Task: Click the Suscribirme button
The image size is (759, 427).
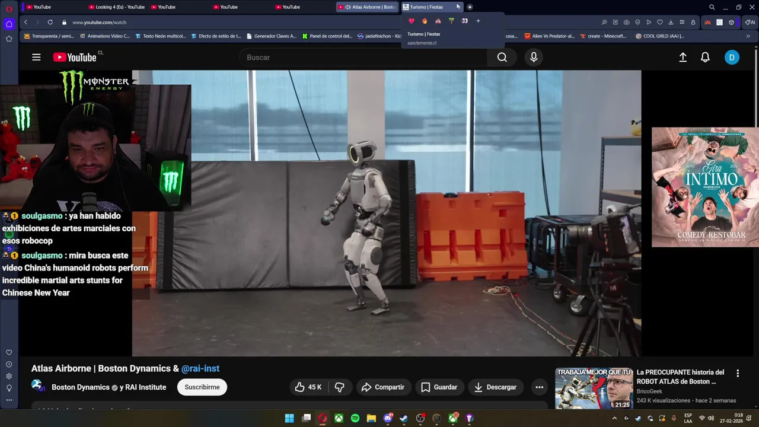Action: [x=202, y=387]
